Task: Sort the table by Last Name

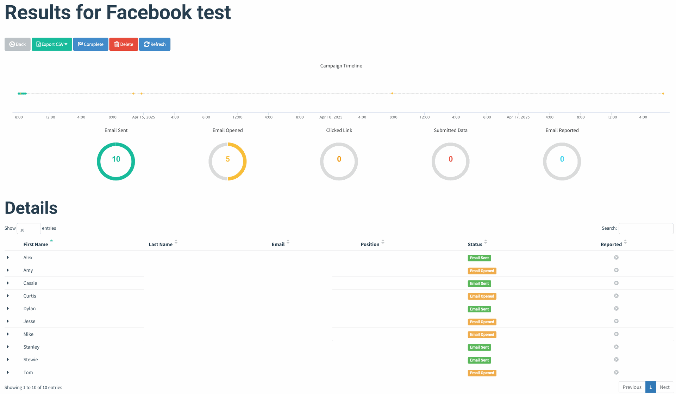Action: (x=176, y=242)
